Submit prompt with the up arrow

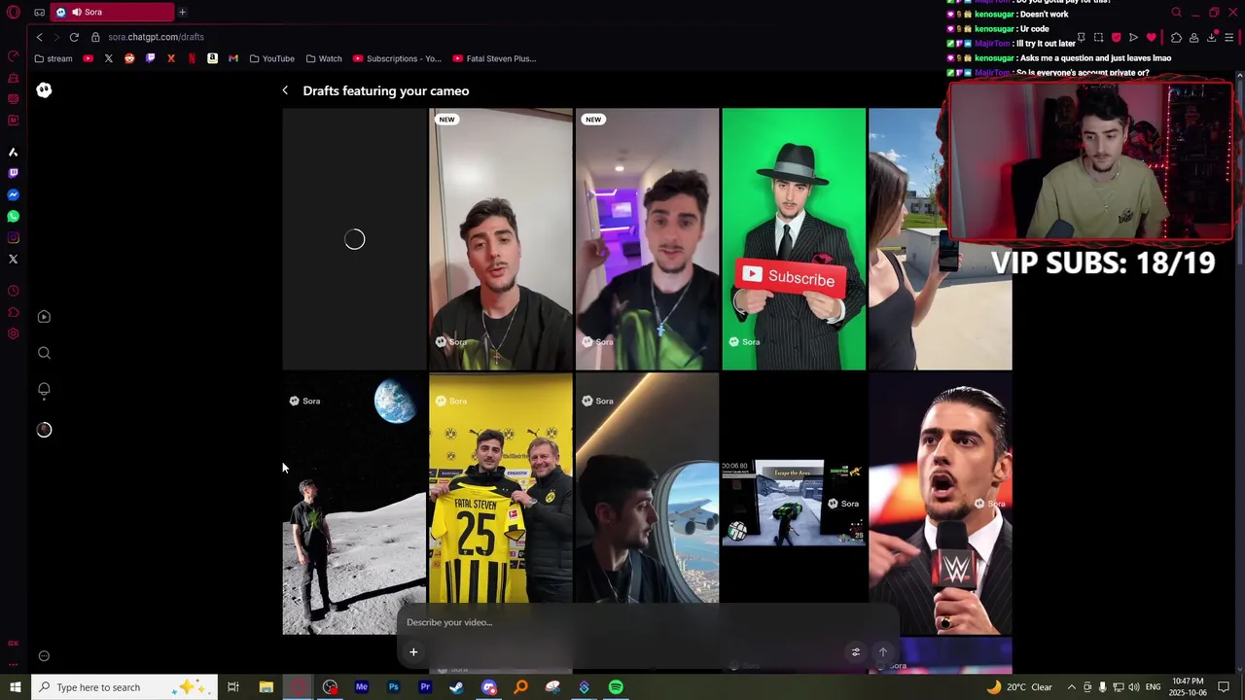point(883,652)
